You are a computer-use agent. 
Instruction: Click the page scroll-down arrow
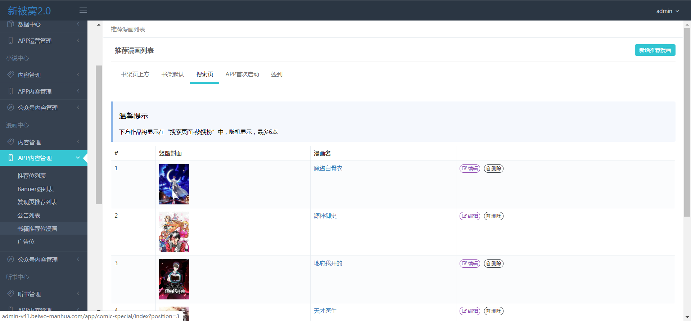tap(687, 317)
